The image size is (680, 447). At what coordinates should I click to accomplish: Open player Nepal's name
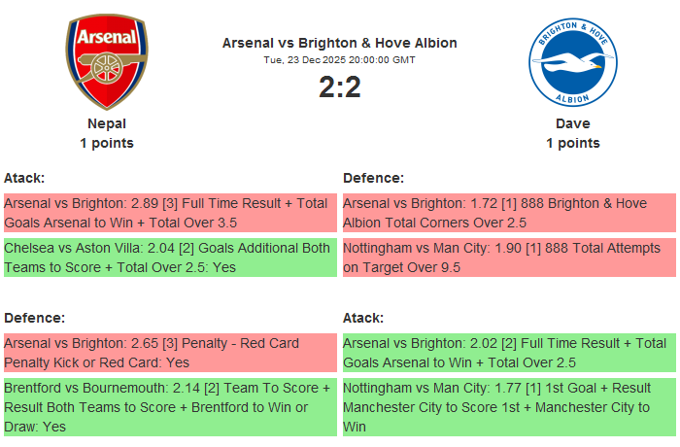[107, 123]
